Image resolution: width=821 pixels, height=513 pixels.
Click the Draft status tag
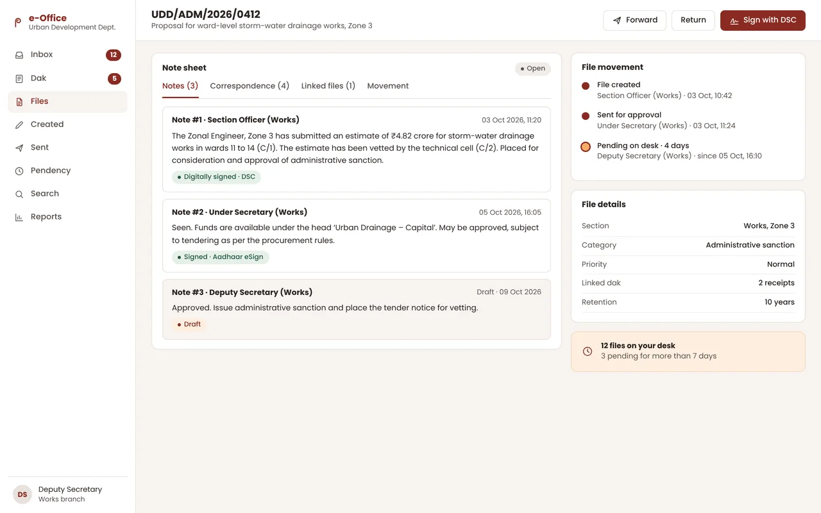[189, 324]
